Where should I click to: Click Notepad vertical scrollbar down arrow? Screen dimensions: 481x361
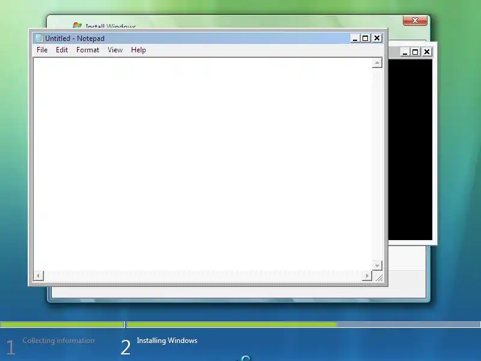[x=377, y=265]
